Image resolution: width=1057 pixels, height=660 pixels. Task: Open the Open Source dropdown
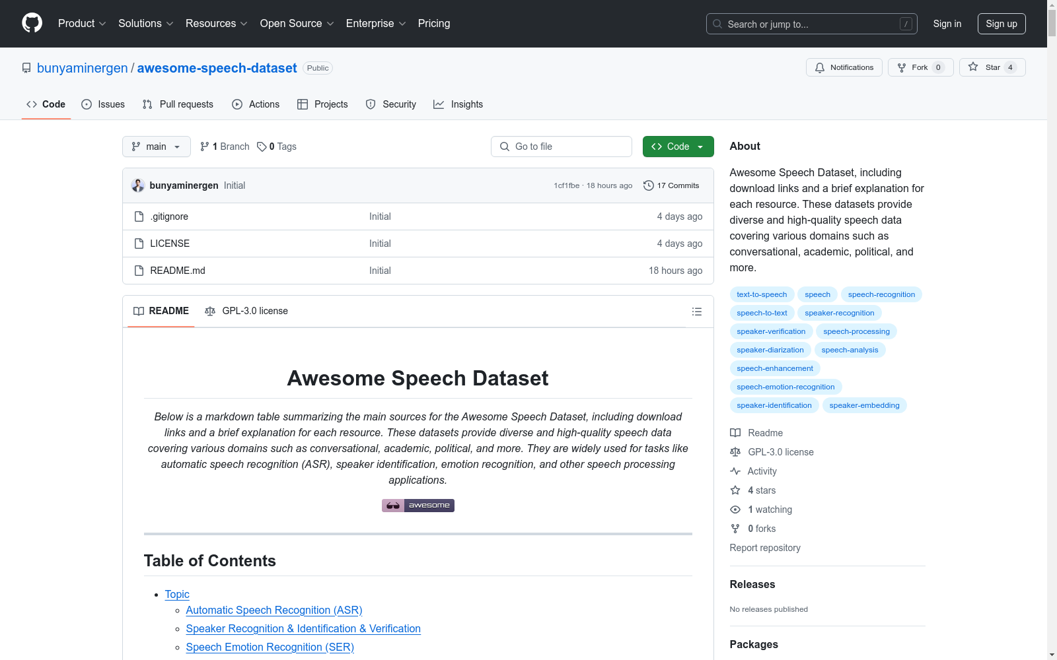coord(297,24)
